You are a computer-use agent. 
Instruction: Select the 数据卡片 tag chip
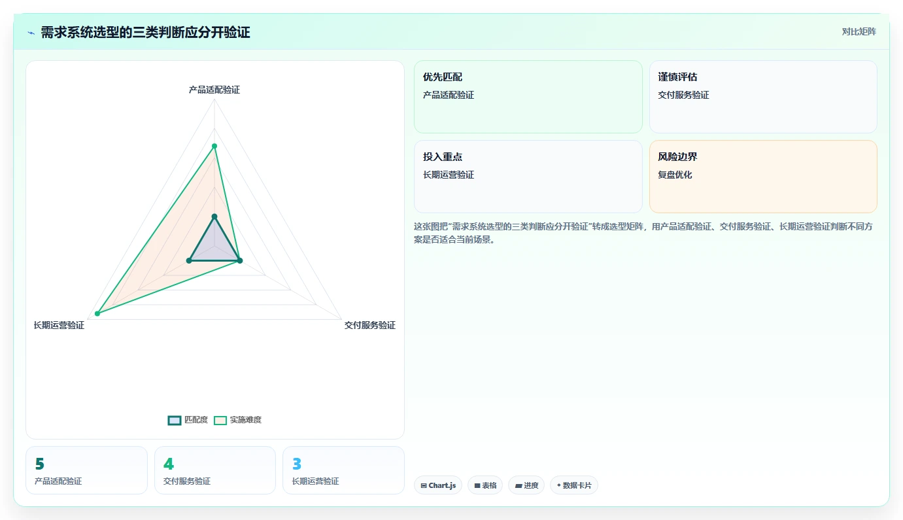[574, 485]
